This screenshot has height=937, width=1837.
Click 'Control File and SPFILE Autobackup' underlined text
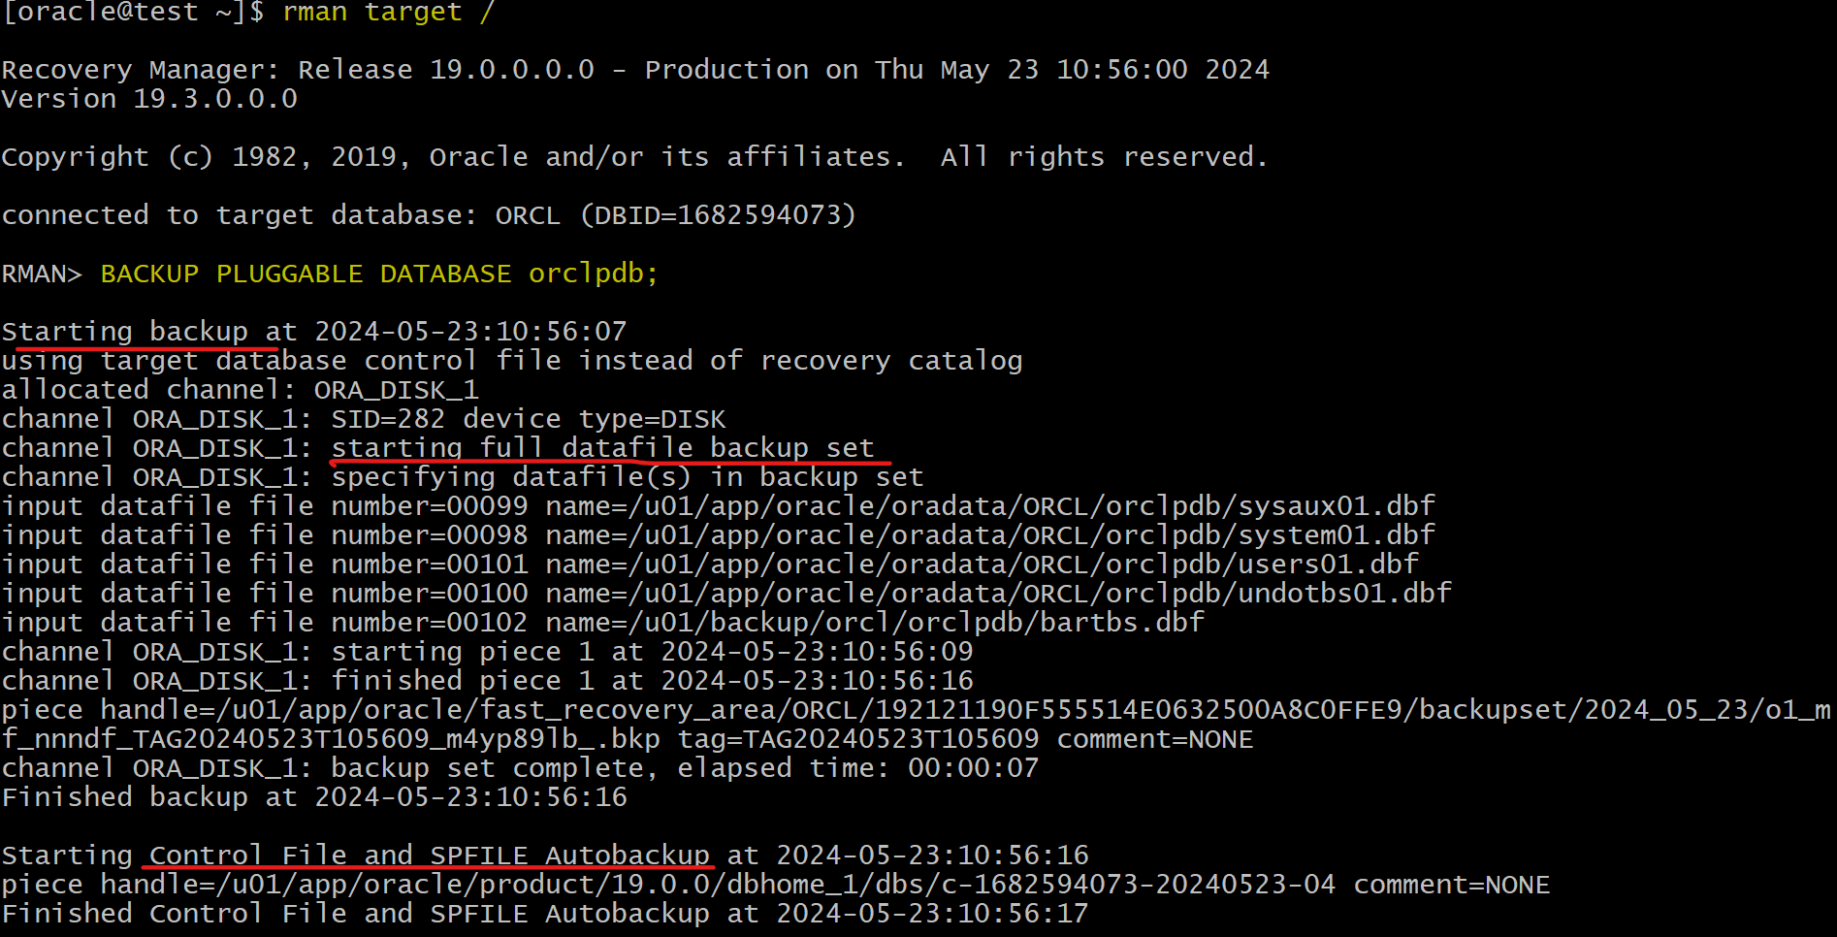430,856
